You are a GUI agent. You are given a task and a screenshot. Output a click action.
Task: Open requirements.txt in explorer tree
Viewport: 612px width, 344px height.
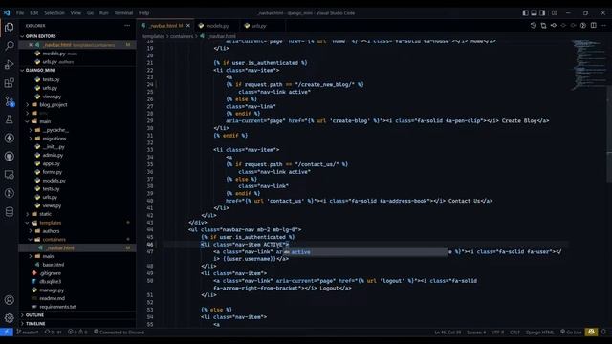pos(57,307)
